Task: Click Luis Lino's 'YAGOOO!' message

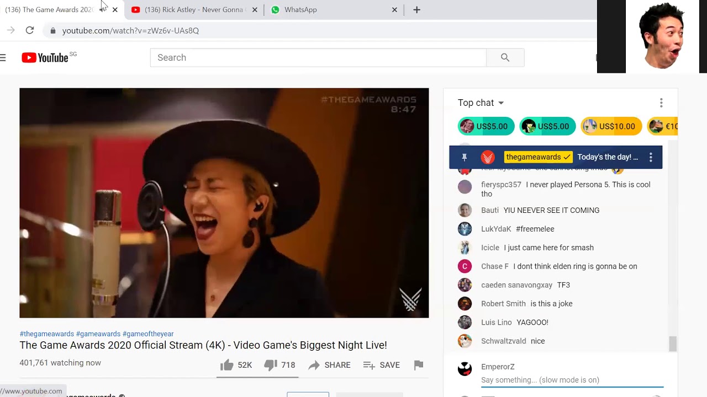Action: [x=532, y=323]
